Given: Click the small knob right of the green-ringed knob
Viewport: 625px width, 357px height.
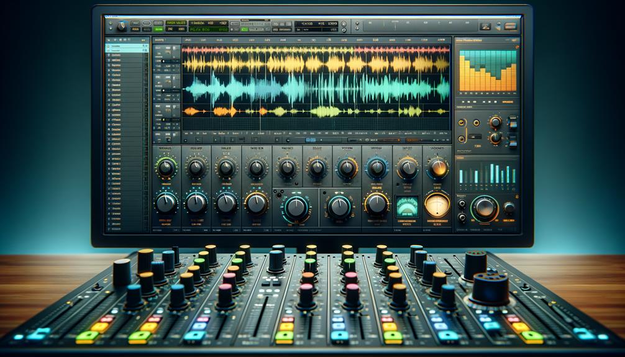Looking at the screenshot, I should pyautogui.click(x=509, y=208).
